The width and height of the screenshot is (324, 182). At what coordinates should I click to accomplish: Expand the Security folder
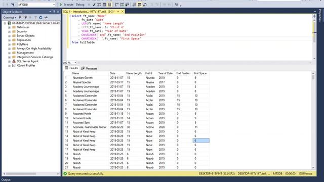pyautogui.click(x=9, y=31)
